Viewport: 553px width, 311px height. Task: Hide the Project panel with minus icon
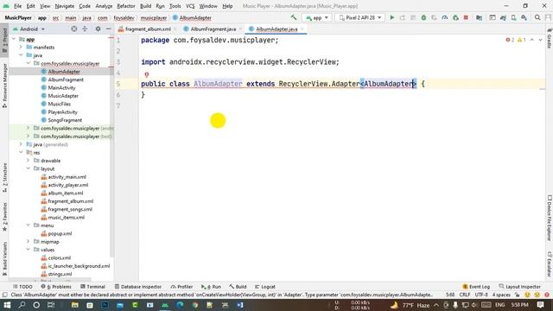[x=108, y=29]
